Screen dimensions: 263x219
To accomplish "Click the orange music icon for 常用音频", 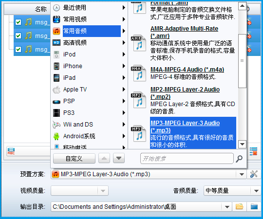I will pyautogui.click(x=56, y=31).
